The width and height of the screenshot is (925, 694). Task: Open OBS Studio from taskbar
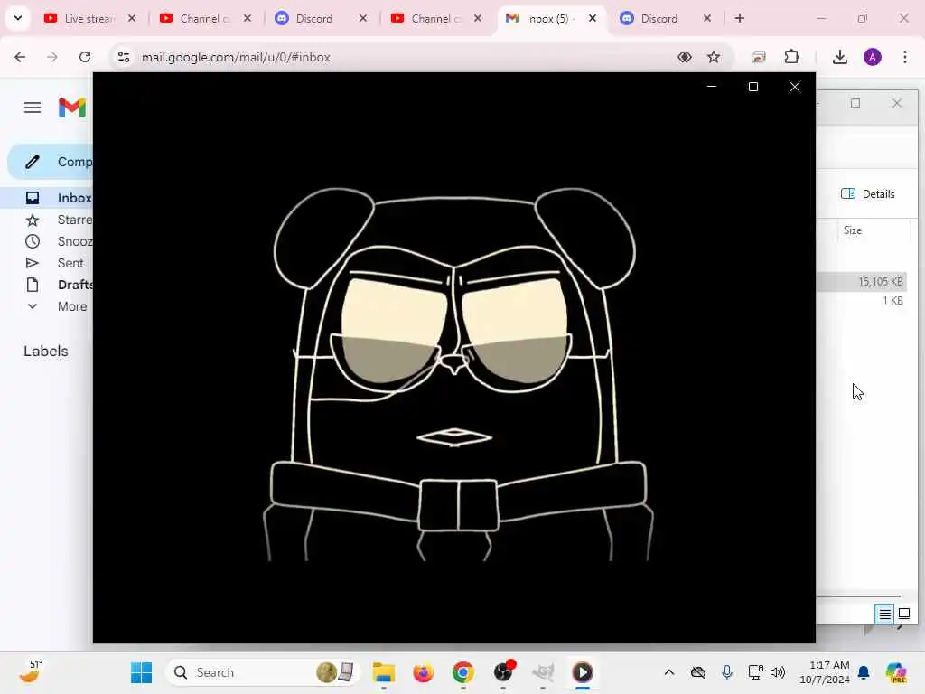(x=503, y=672)
